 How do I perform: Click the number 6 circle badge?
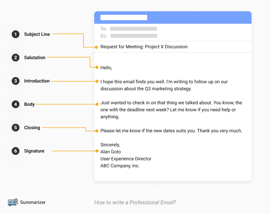(16, 151)
